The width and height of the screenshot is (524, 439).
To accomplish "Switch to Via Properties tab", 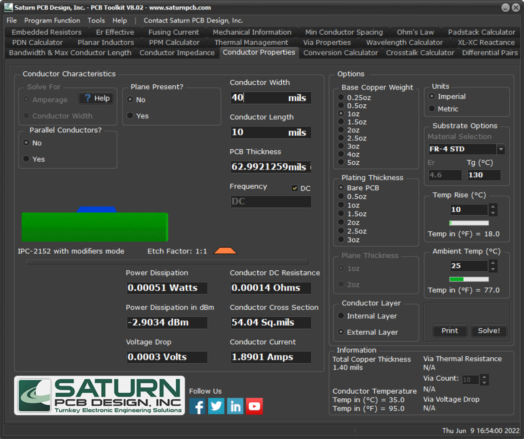I will point(327,42).
